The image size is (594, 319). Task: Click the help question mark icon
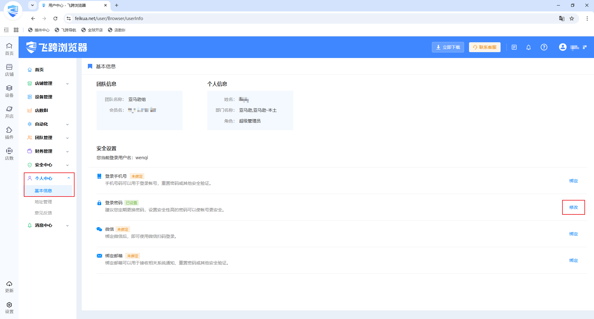544,47
